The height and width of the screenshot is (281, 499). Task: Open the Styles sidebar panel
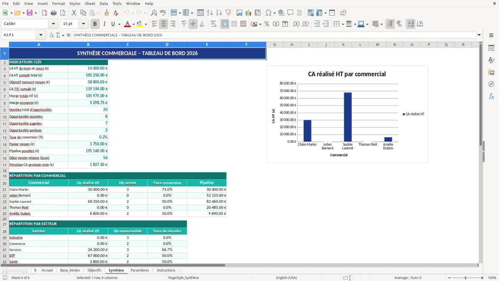pyautogui.click(x=491, y=60)
